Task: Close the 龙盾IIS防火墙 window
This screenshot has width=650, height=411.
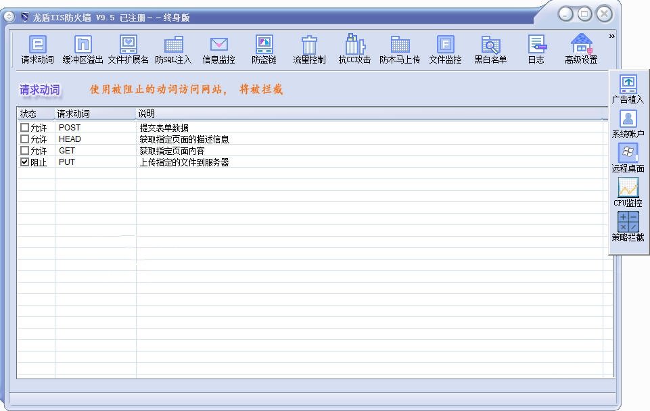Action: (605, 14)
